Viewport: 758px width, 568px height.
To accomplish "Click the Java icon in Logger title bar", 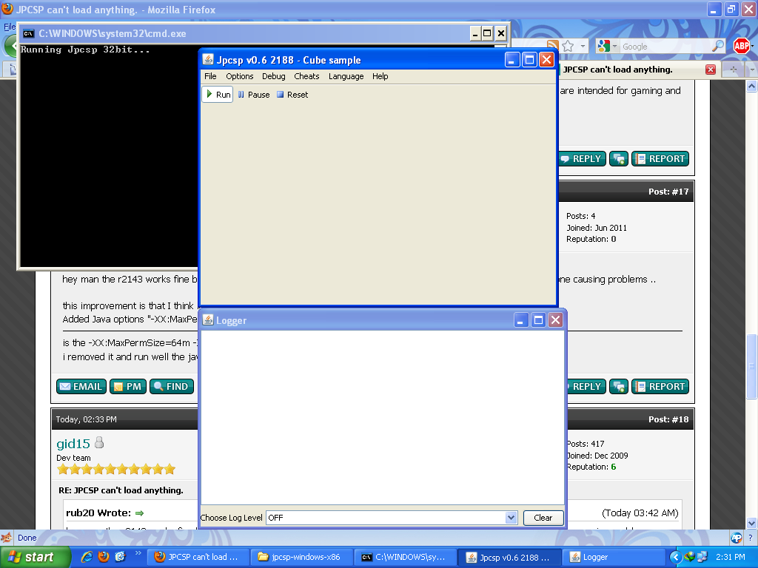I will (x=208, y=319).
